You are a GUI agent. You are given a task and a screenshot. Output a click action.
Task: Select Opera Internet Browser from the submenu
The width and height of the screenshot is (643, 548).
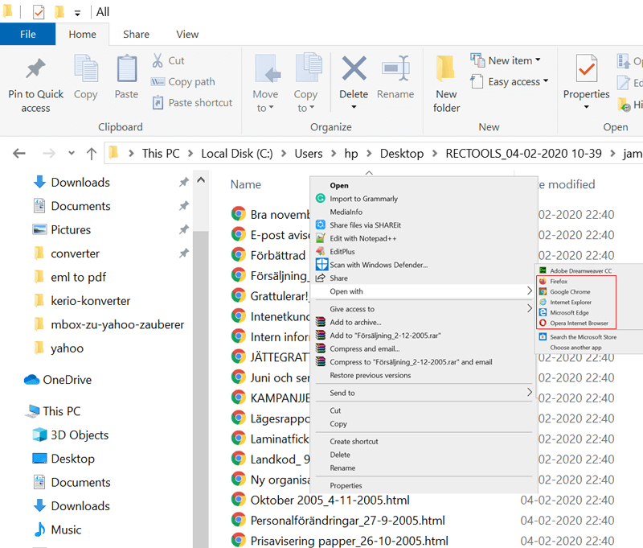[x=580, y=323]
